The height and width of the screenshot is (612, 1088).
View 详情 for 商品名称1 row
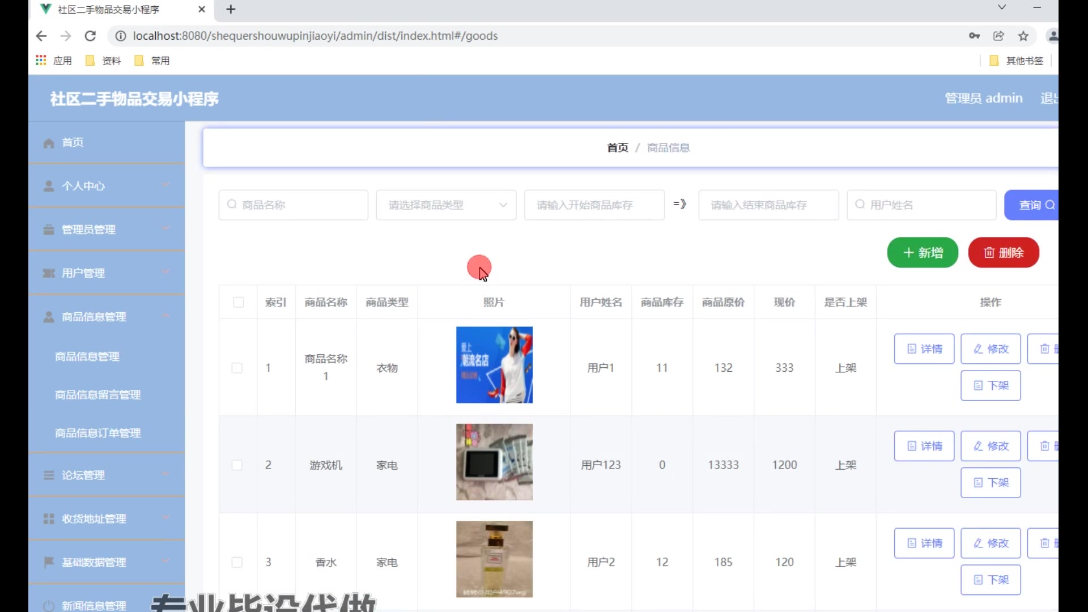(924, 349)
